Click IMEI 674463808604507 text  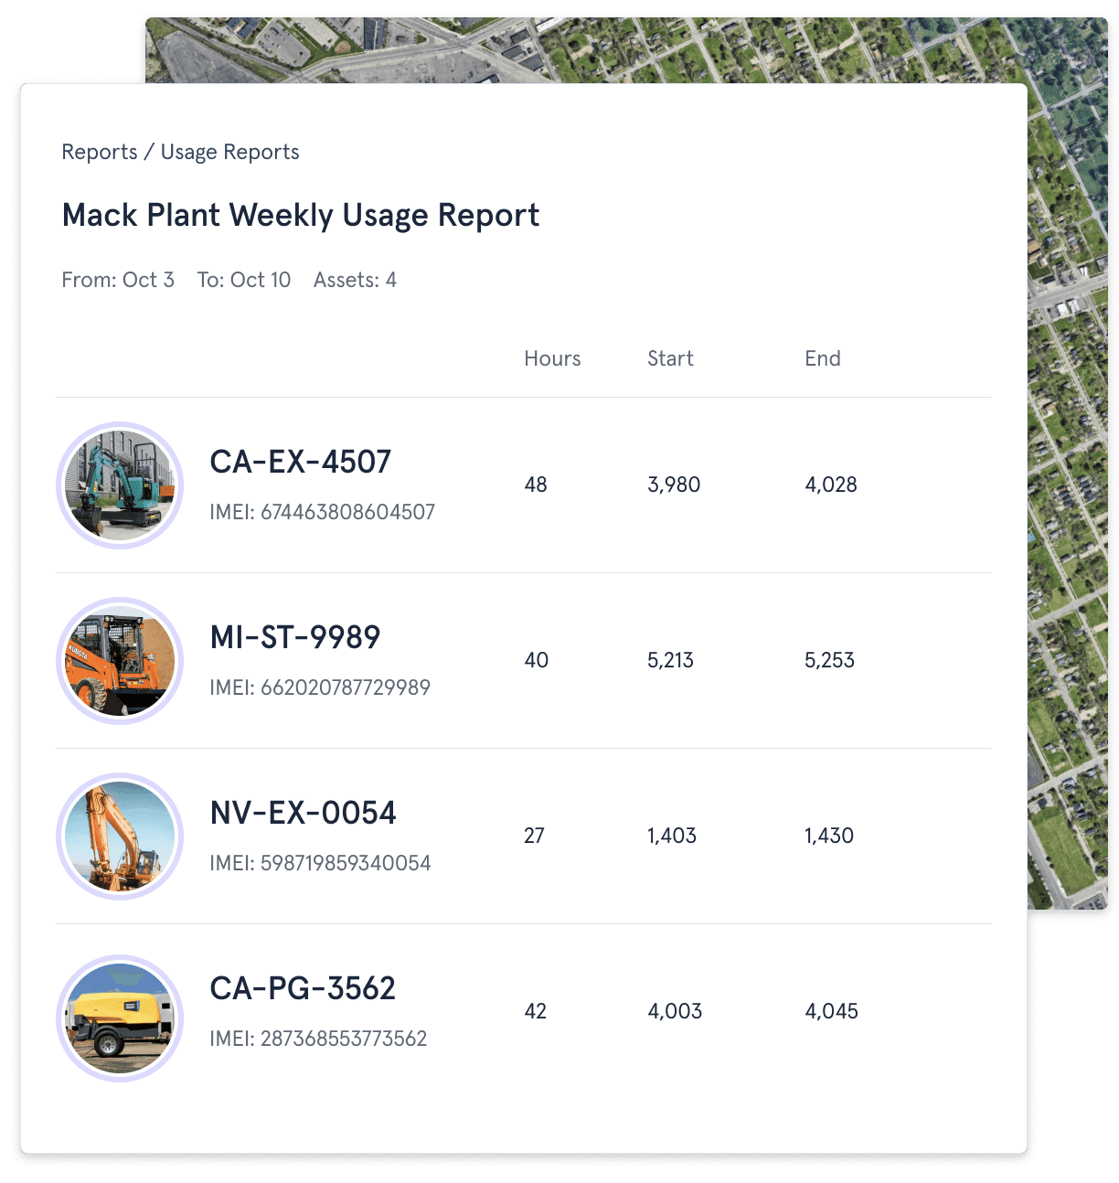[x=322, y=512]
